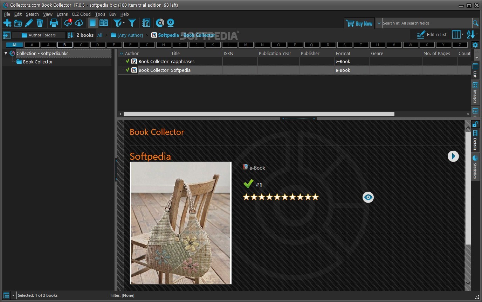482x302 pixels.
Task: Click the disc scanner icon
Action: click(x=160, y=23)
